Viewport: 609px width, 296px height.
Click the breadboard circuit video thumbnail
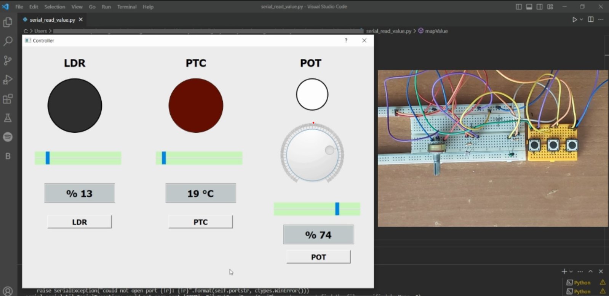493,148
